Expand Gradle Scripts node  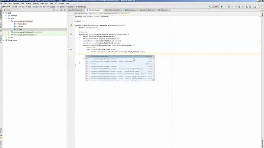(x=4, y=40)
